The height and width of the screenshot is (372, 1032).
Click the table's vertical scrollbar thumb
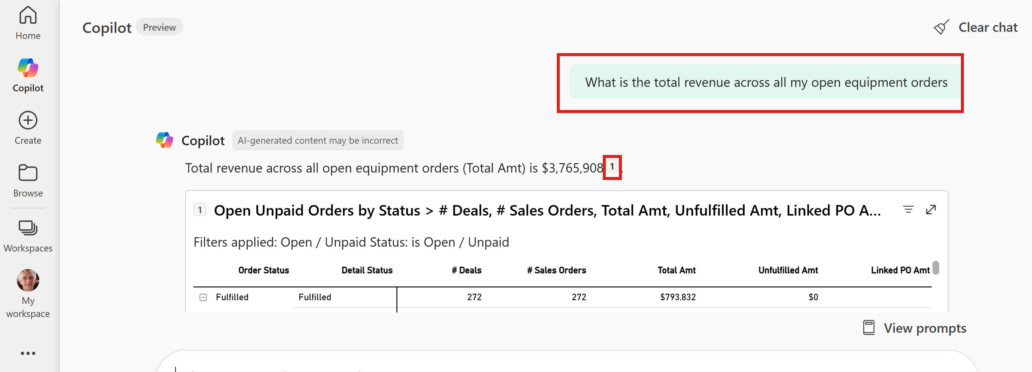(x=935, y=267)
